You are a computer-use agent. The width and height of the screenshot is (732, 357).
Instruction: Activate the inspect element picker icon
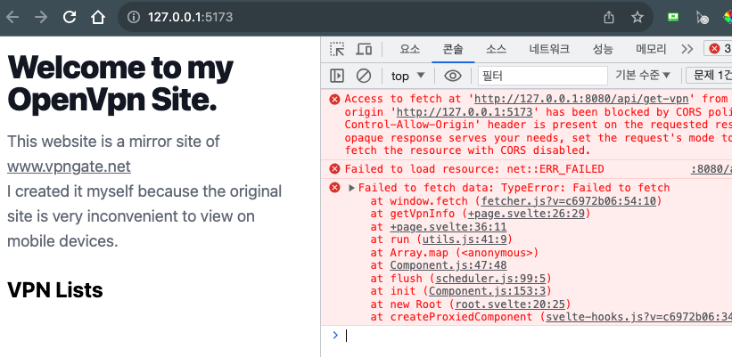point(337,49)
